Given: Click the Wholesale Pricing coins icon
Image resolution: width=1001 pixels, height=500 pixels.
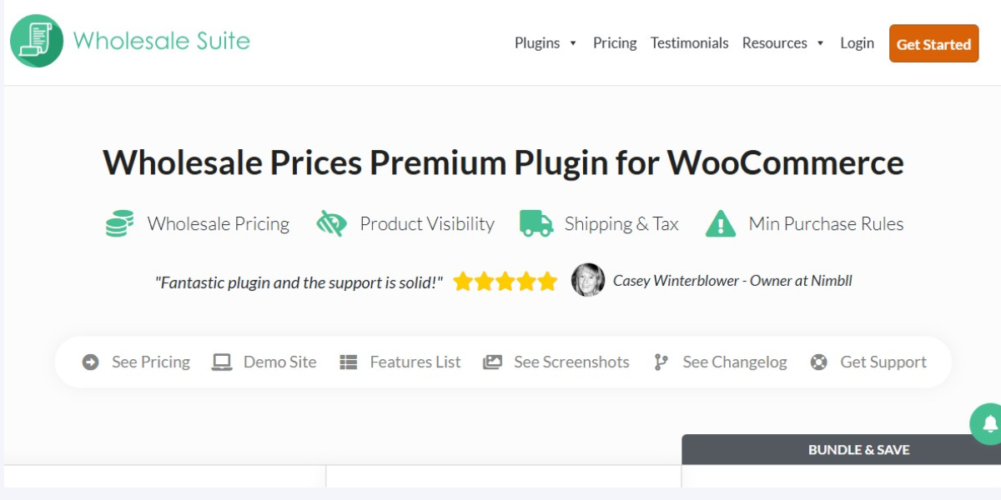Looking at the screenshot, I should [120, 224].
